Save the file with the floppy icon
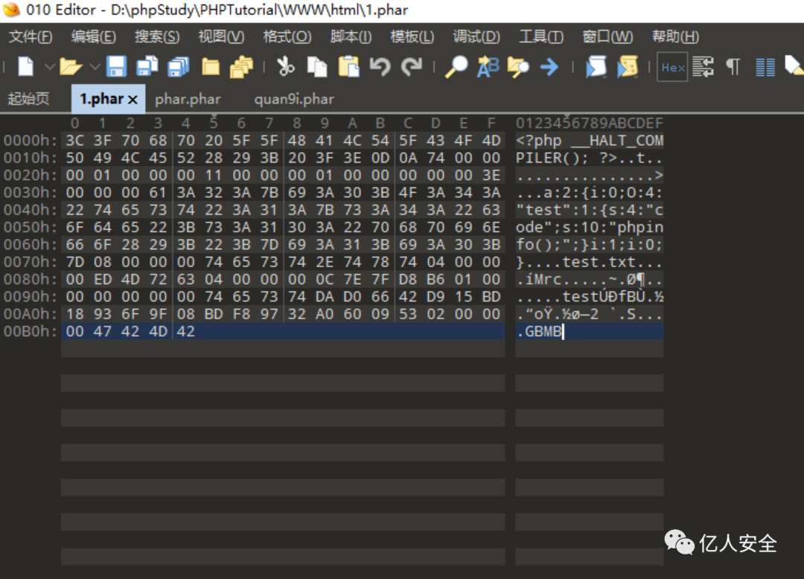804x579 pixels. (x=116, y=67)
